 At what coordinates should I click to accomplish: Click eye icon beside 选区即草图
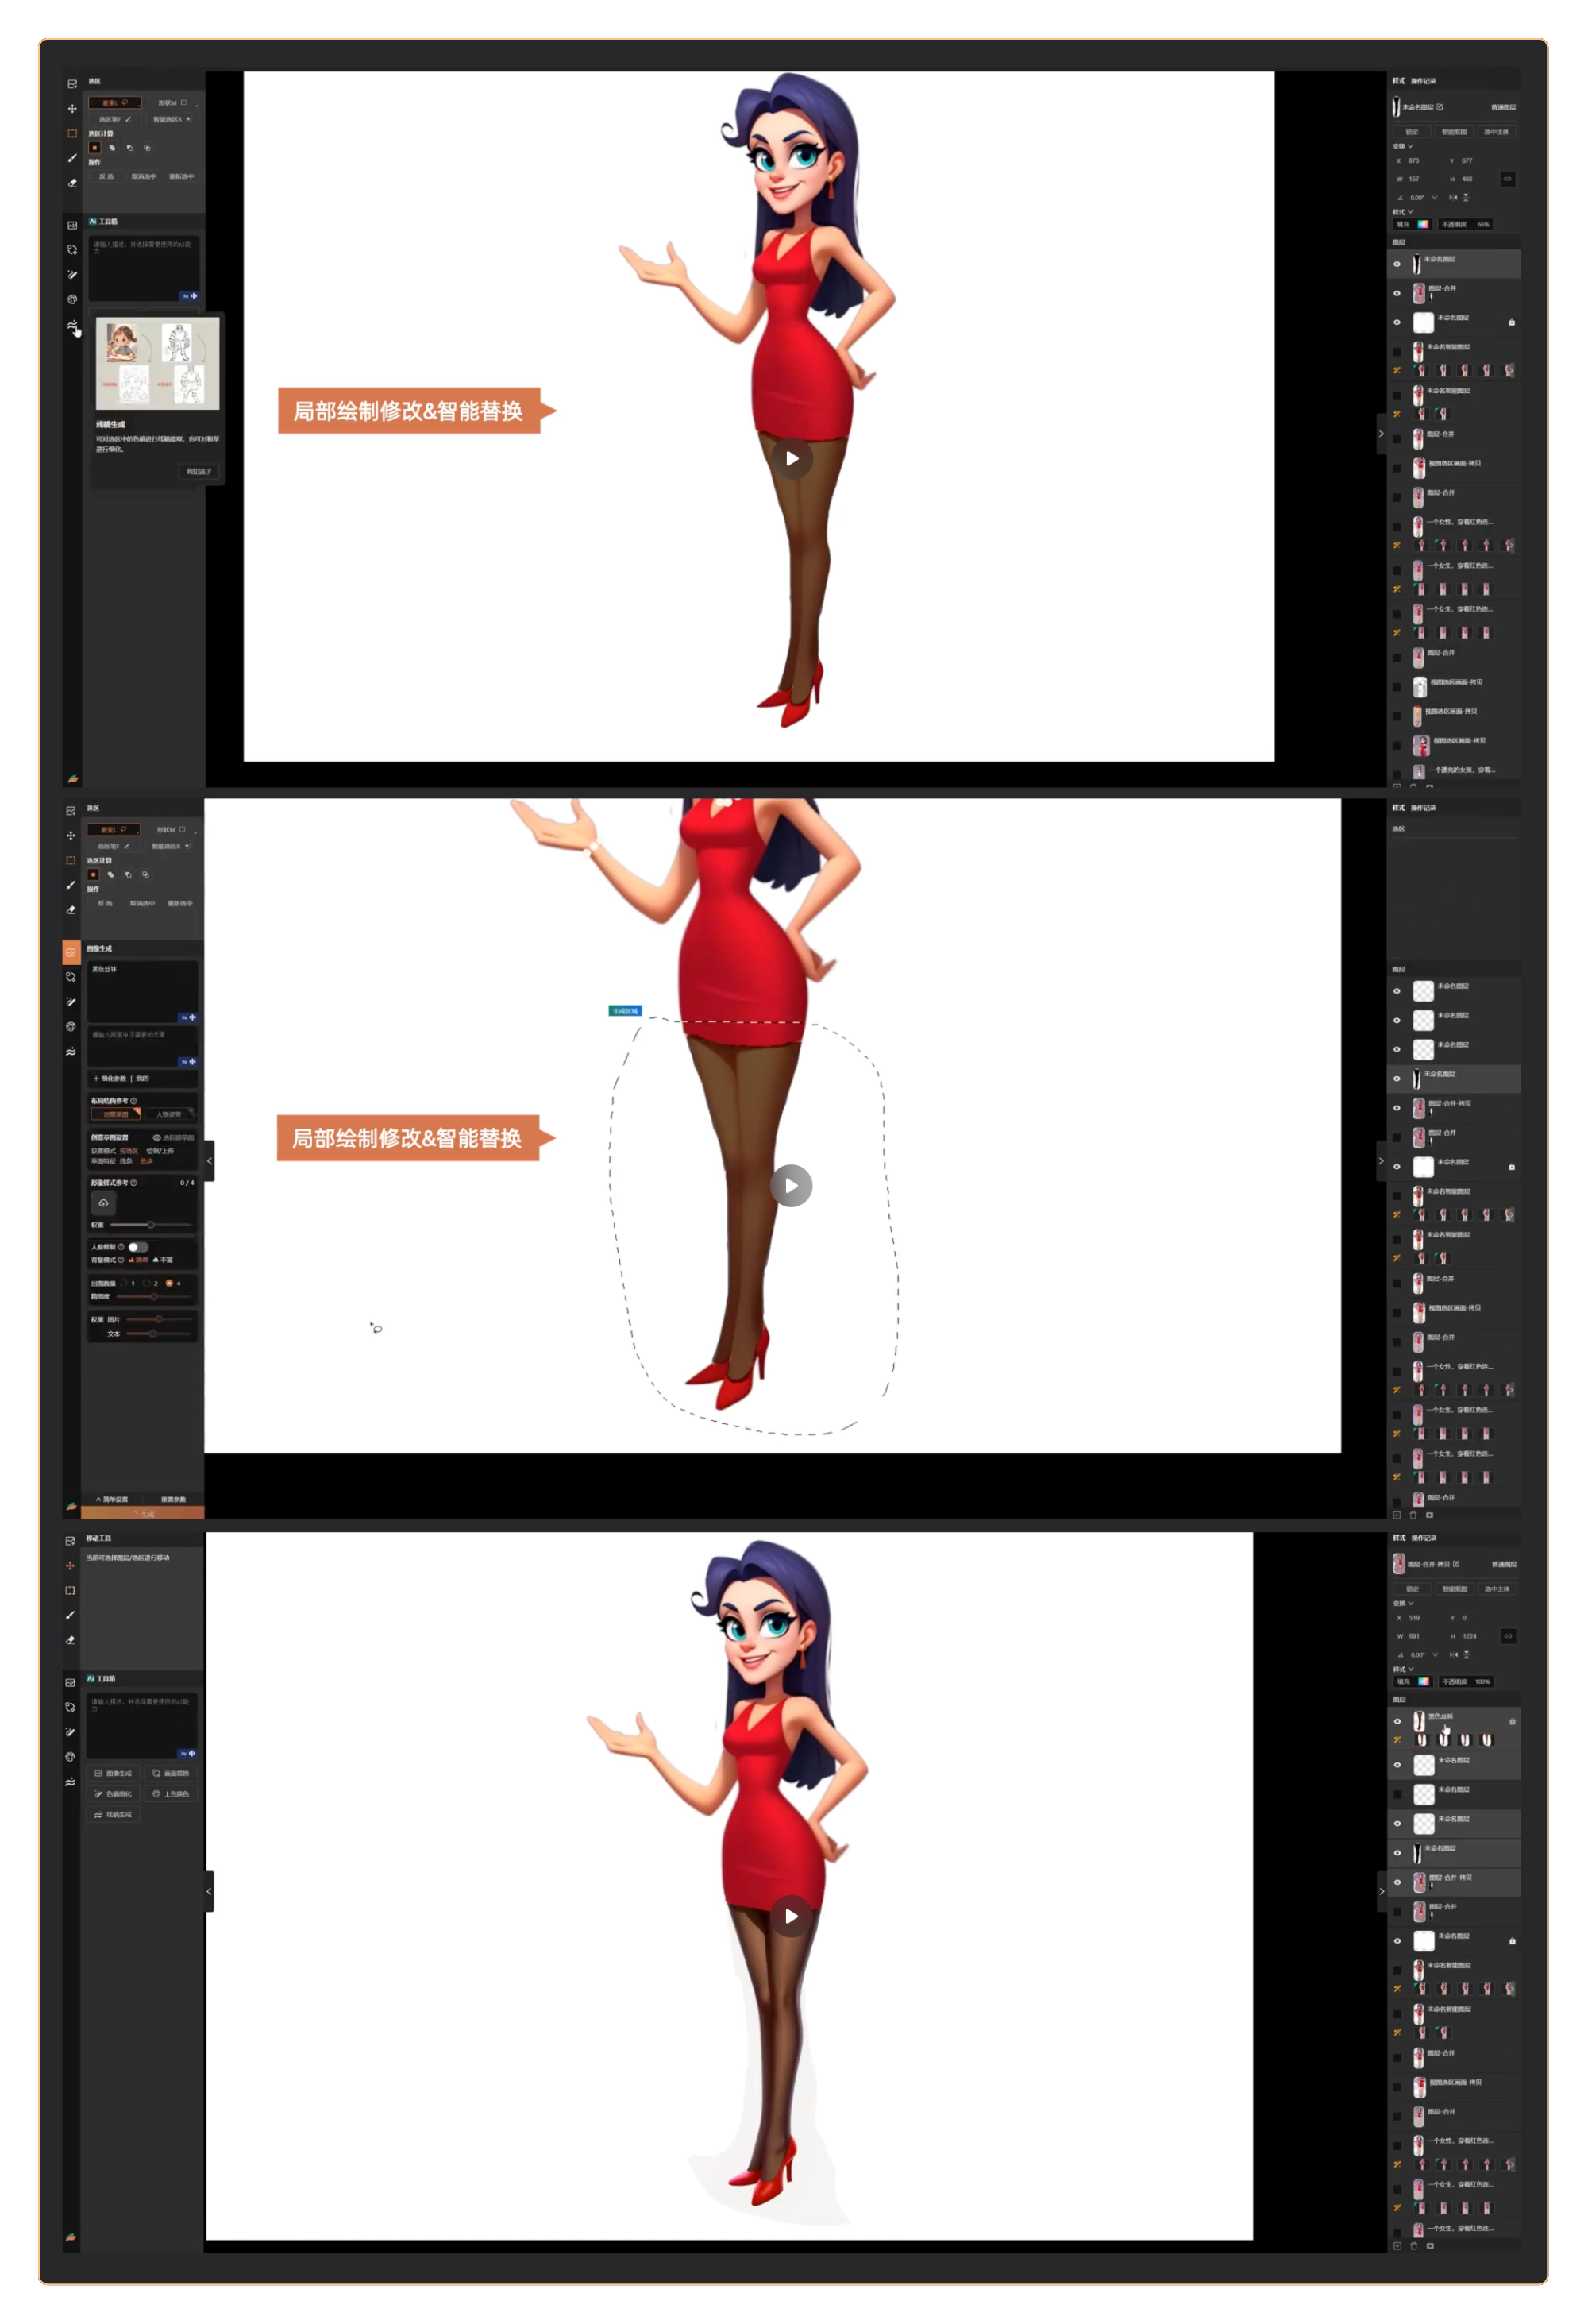(x=157, y=1138)
